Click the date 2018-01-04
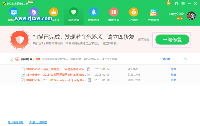200x126 pixels. (x=102, y=69)
